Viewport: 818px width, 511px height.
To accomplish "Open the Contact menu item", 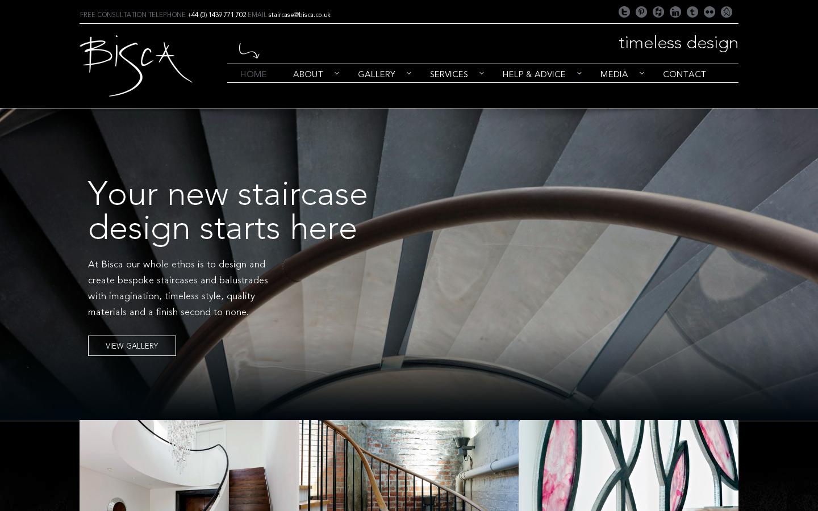I will coord(685,74).
